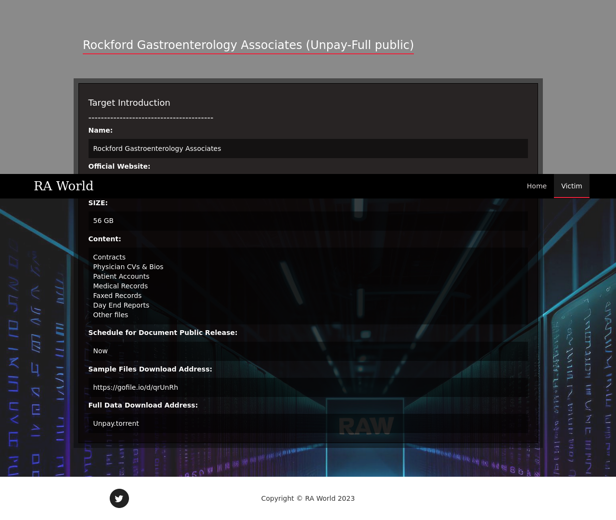Click the underlined Rockford Gastroenterology Associates page title
Viewport: 616px width, 520px height.
click(248, 45)
